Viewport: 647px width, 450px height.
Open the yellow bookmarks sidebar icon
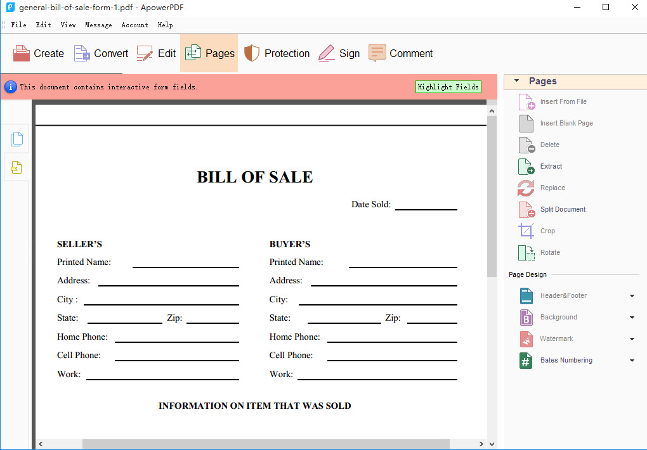click(16, 167)
